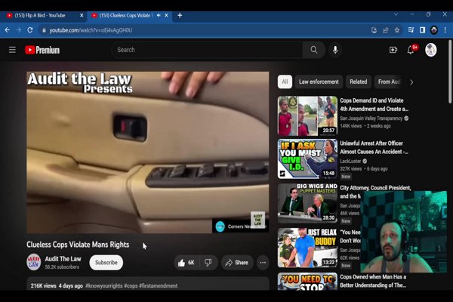Image resolution: width=453 pixels, height=302 pixels.
Task: Click the 216K views 4 days ago text
Action: coord(57,286)
